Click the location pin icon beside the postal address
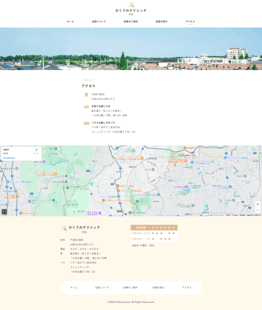 point(86,95)
